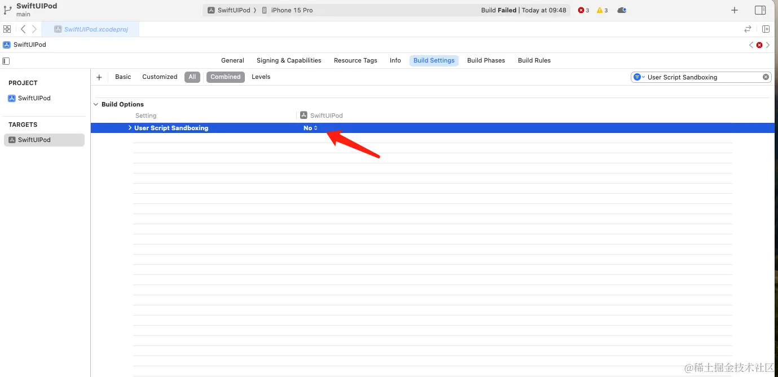778x377 pixels.
Task: Expand the User Script Sandboxing row
Action: [130, 128]
